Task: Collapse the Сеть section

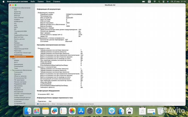Action: point(11,58)
